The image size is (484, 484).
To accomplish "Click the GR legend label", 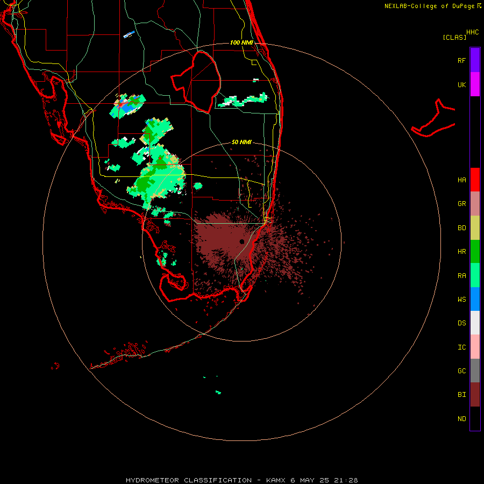I will [x=461, y=204].
